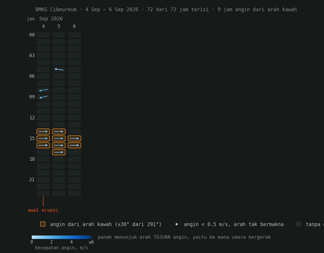Click the chart title starting "BMKG Cibeureum"
The image size is (324, 253).
[166, 9]
